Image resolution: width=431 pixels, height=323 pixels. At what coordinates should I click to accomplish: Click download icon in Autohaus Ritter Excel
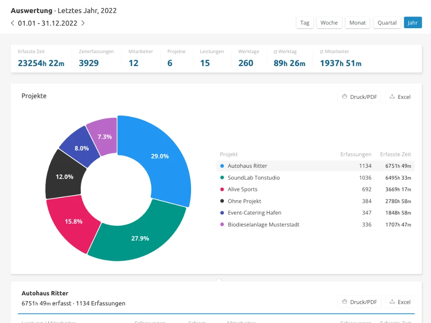click(392, 302)
